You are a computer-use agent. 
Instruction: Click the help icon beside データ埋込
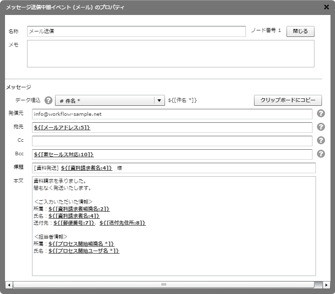tap(48, 100)
